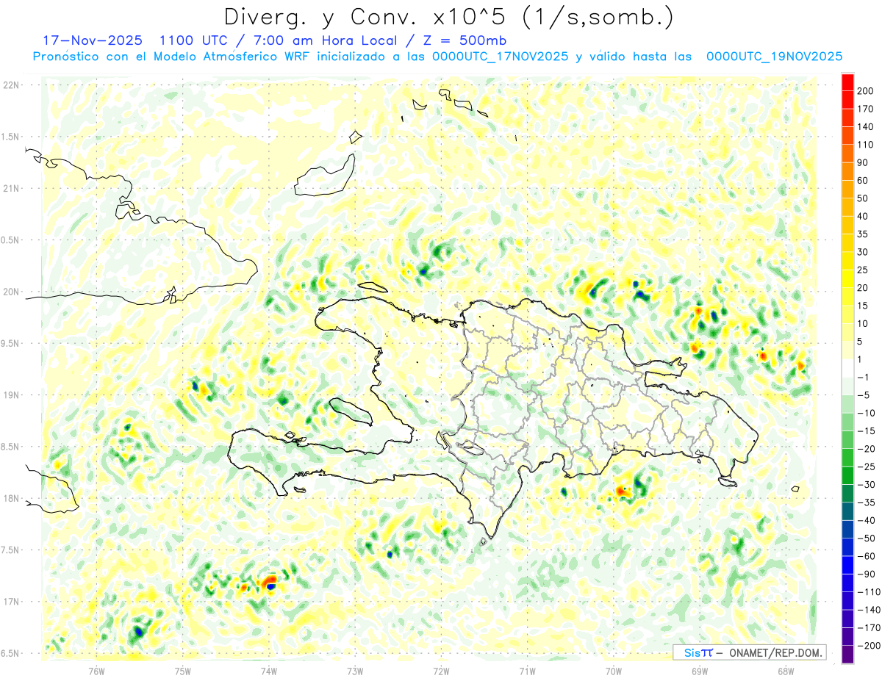Click positive colorbar value '140'

pos(866,126)
